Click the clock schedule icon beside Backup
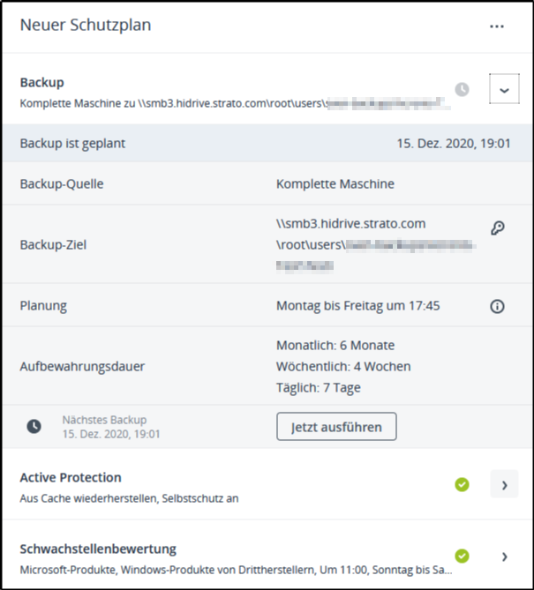This screenshot has height=590, width=534. (x=462, y=89)
